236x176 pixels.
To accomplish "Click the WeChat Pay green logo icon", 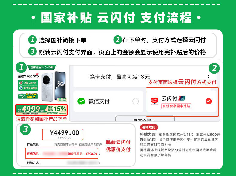I will click(x=81, y=101).
